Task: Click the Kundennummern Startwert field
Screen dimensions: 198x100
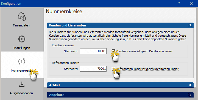Action: click(x=93, y=51)
